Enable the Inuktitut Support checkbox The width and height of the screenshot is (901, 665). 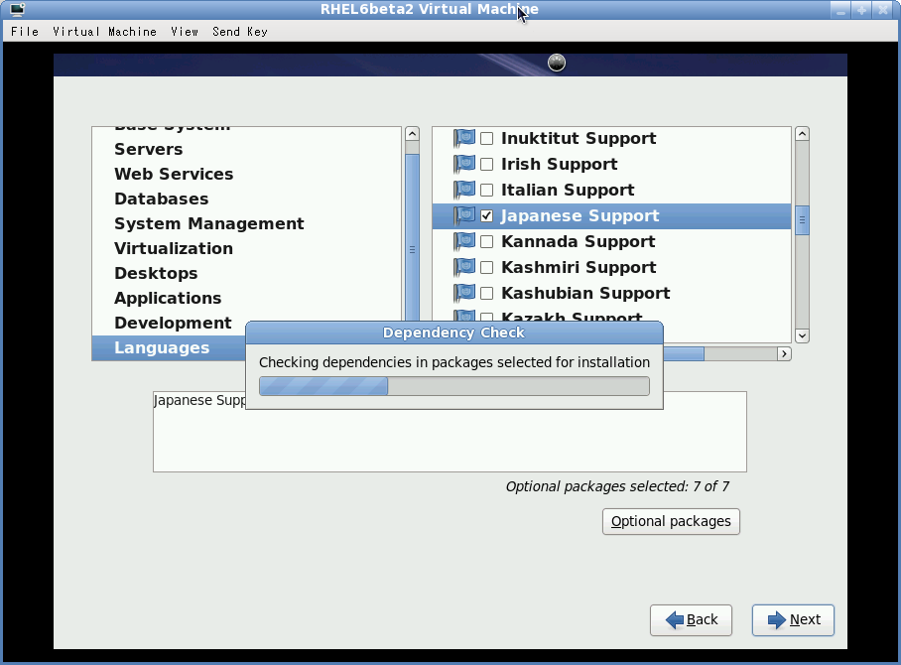tap(486, 139)
